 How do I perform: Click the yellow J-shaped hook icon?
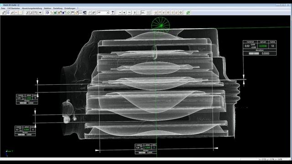click(76, 13)
